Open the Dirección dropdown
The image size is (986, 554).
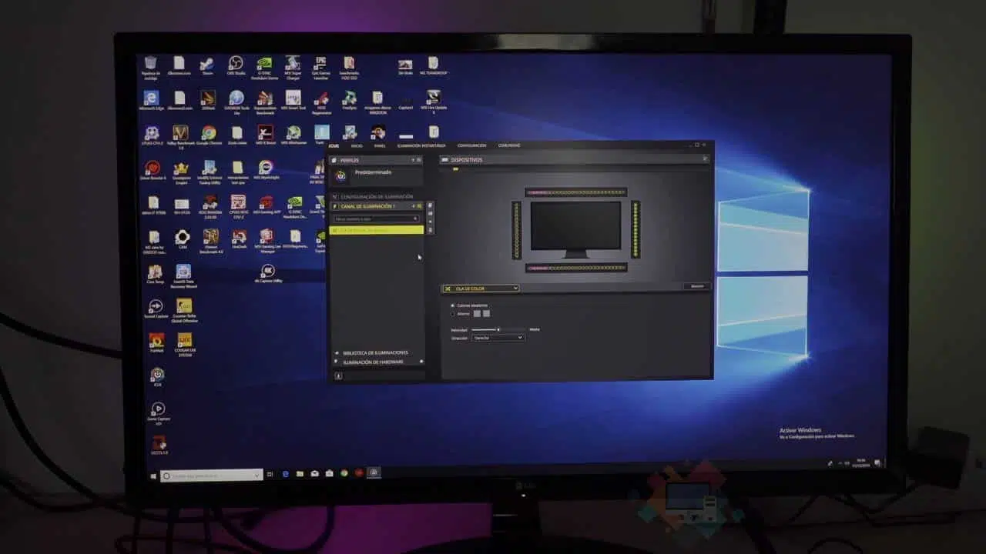click(498, 338)
